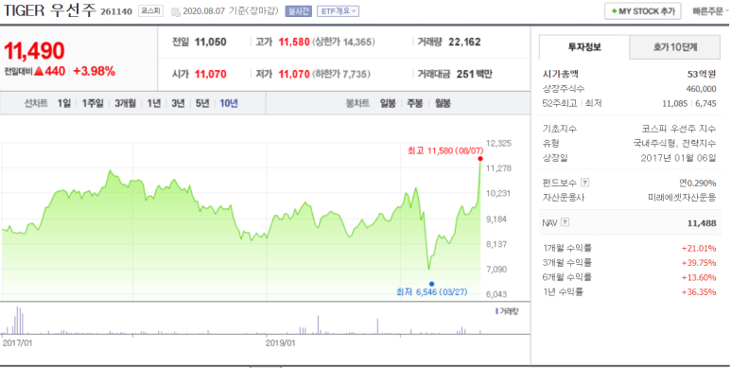Select the 시가총액 53억원 value

coord(702,74)
